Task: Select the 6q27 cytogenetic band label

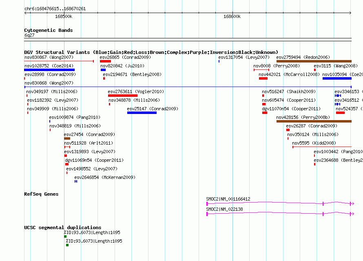Action: pyautogui.click(x=29, y=35)
